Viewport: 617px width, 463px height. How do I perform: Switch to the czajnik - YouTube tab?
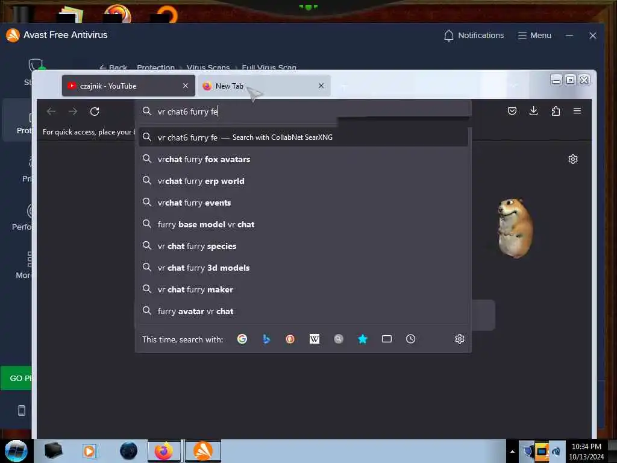[x=128, y=86]
